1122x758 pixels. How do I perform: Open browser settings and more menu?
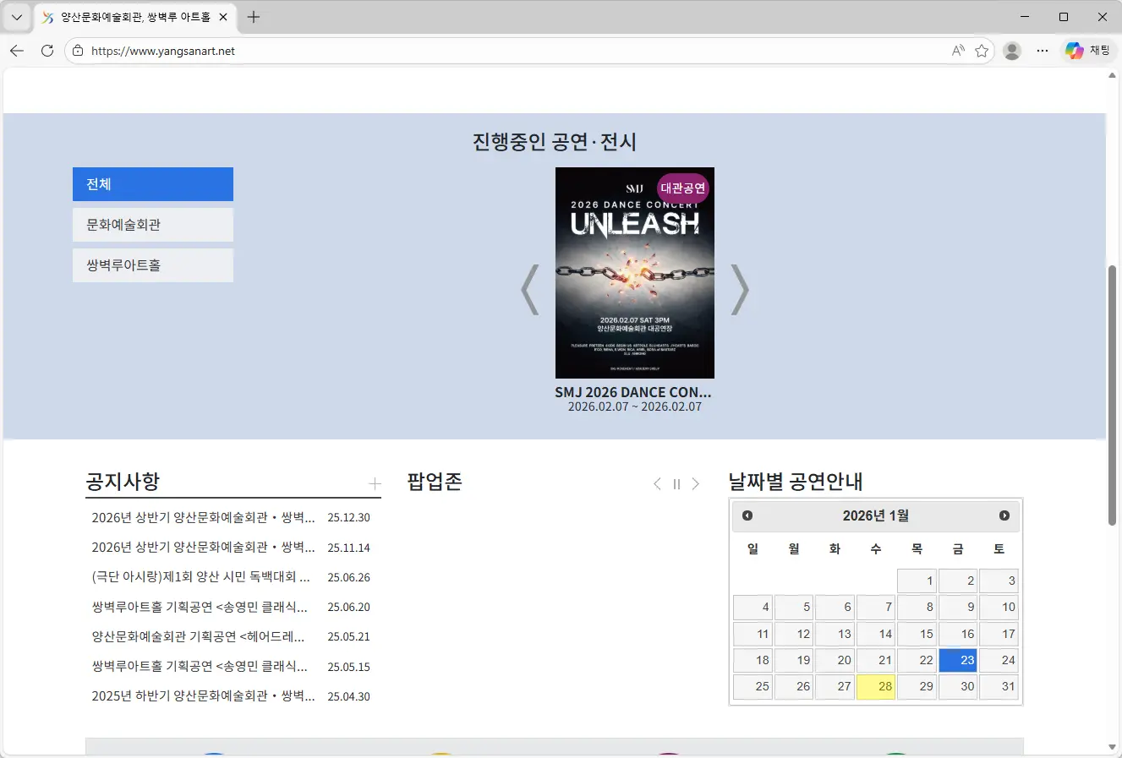tap(1043, 51)
